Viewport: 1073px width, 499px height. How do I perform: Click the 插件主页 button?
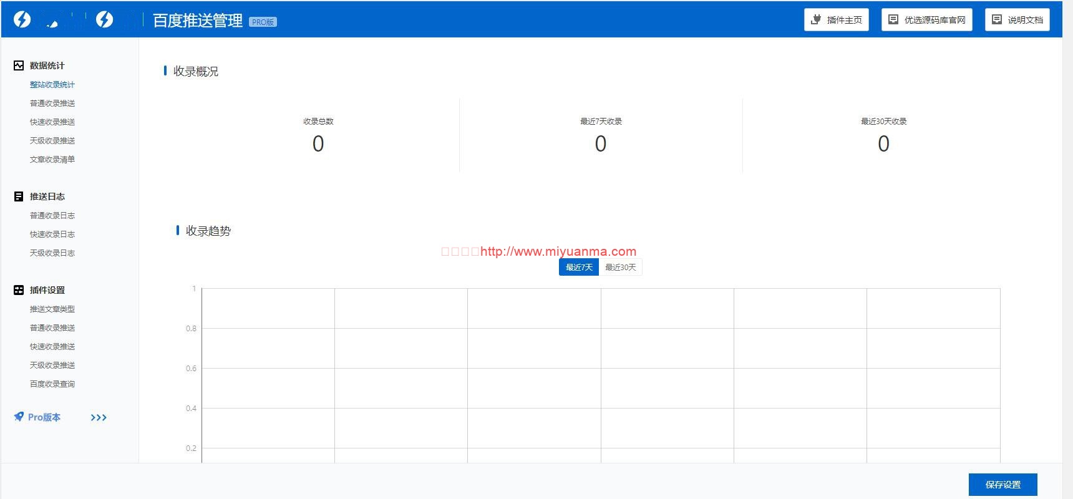837,20
